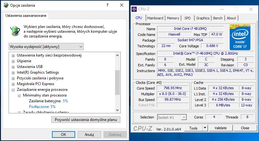This screenshot has height=141, width=259.
Task: Click the 22 nm technology value
Action: (166, 46)
